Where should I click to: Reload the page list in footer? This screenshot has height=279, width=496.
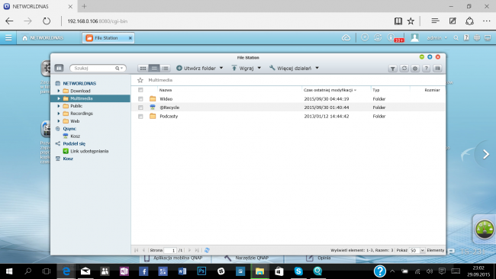207,250
